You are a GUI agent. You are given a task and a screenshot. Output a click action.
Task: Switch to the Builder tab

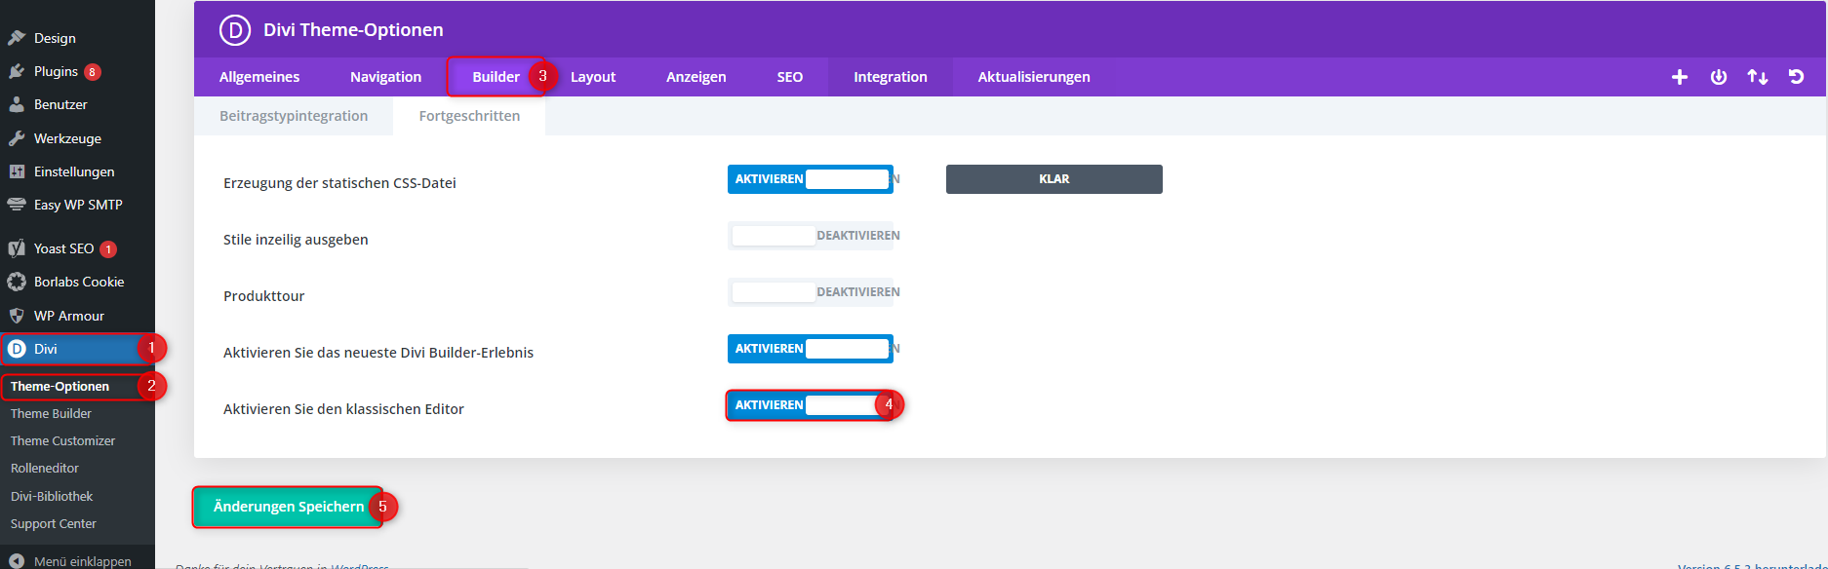pyautogui.click(x=496, y=77)
